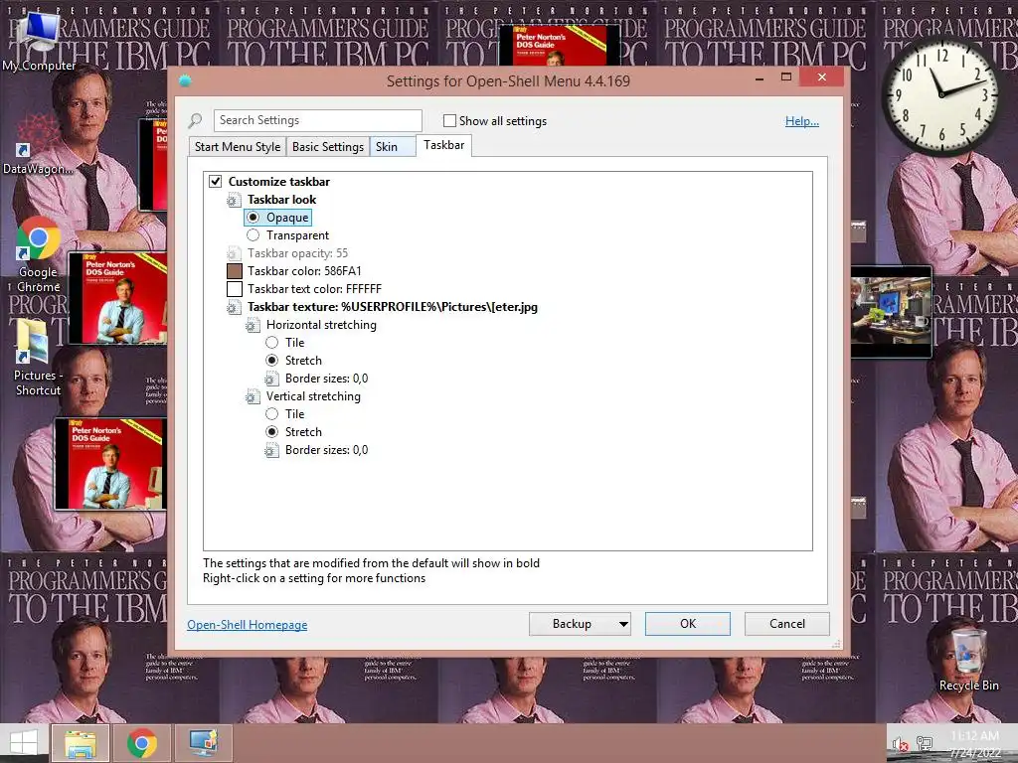The image size is (1018, 763).
Task: Click the white Taskbar text color swatch
Action: pos(235,289)
